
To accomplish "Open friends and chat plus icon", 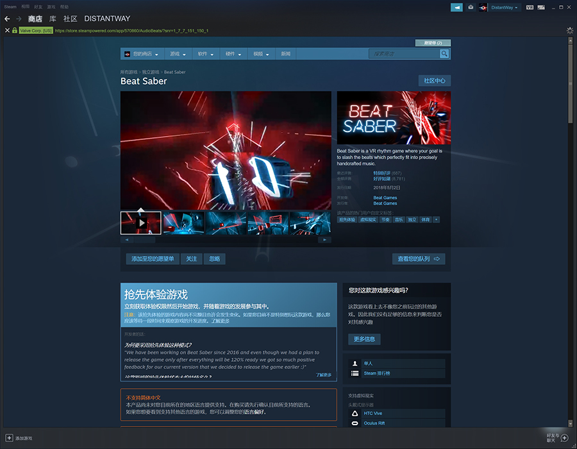I will tap(564, 438).
